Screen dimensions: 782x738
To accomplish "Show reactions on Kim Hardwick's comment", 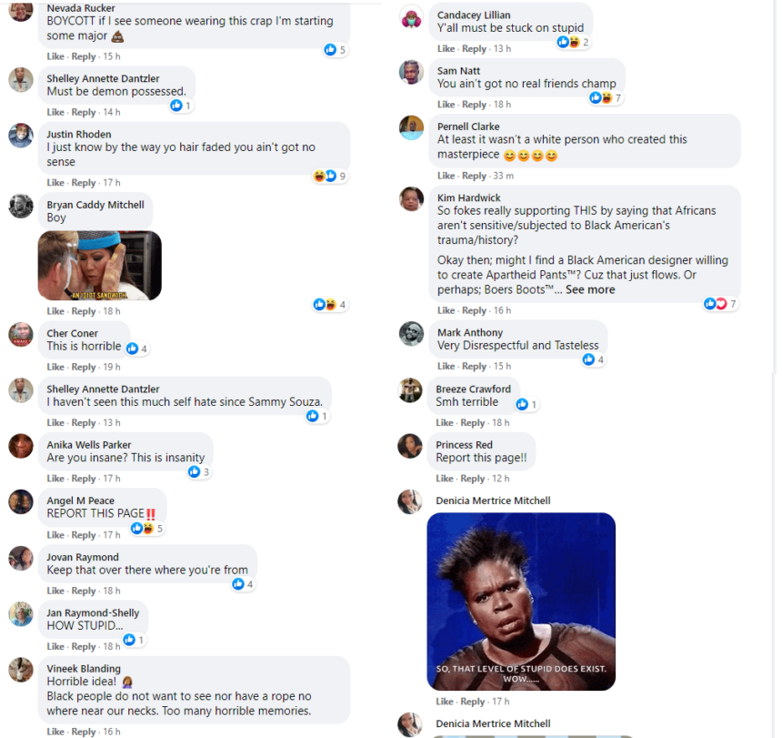I will [720, 303].
